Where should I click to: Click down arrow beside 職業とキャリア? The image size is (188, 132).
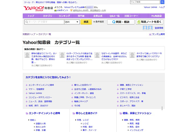pos(72,102)
